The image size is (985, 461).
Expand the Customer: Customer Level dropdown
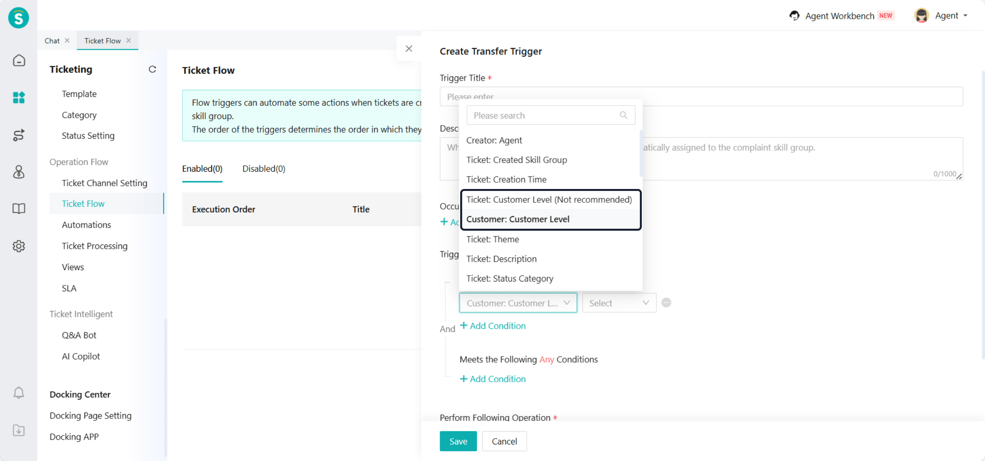tap(518, 303)
